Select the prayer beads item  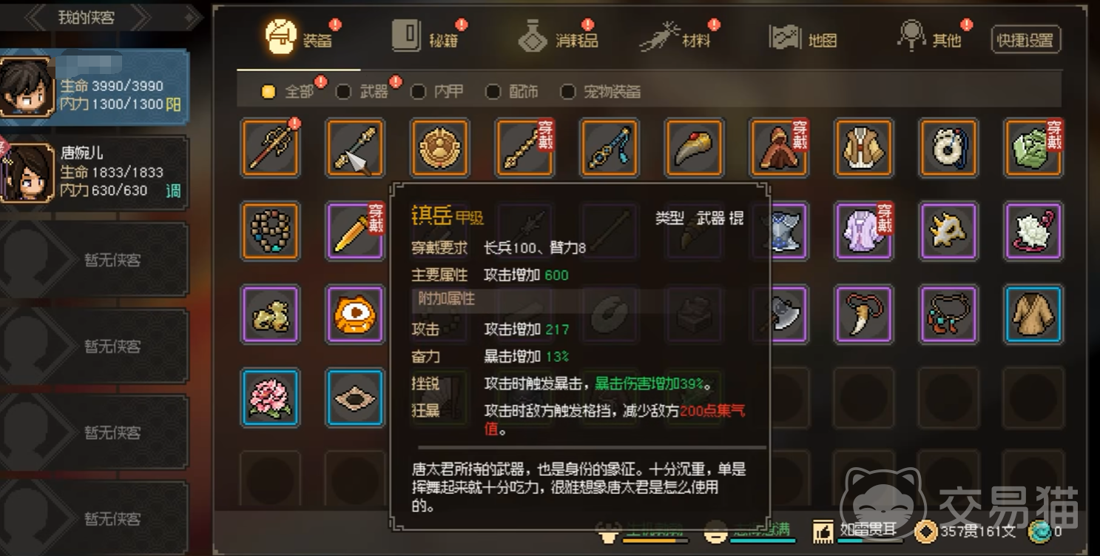270,230
